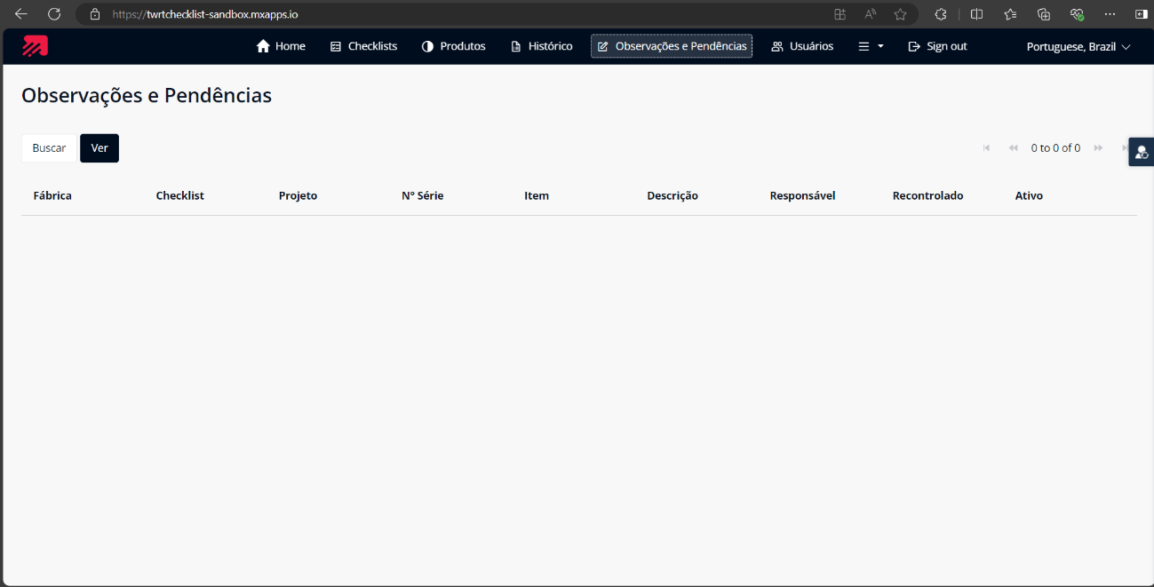Sort by the Projeto column header
The width and height of the screenshot is (1154, 587).
(x=298, y=195)
